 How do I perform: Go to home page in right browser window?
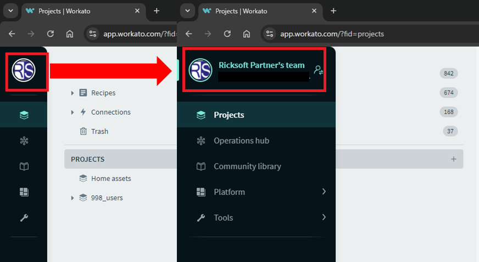tap(247, 34)
